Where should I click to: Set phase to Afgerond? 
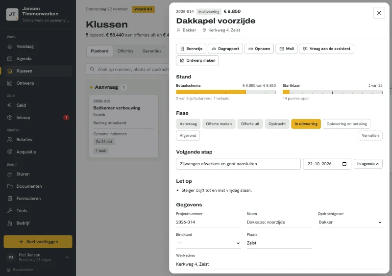tap(188, 135)
